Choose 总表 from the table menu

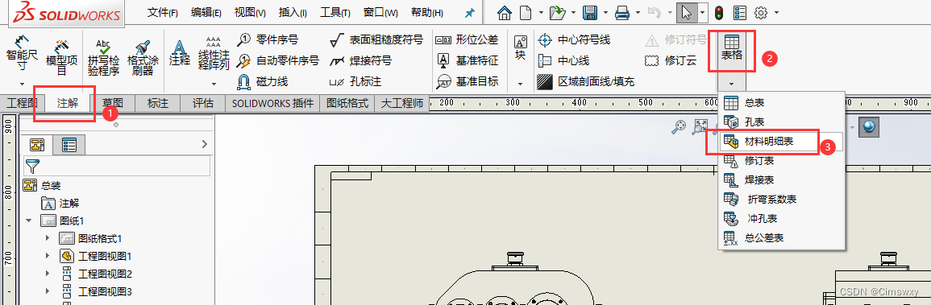pos(781,102)
